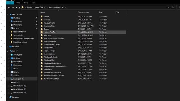Open the Downloads icon under Quick access

[12, 21]
